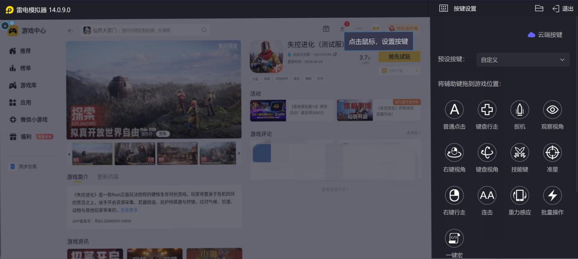Click the 游戏资讯 section heading
Screen dimensions: 578x259
point(78,241)
